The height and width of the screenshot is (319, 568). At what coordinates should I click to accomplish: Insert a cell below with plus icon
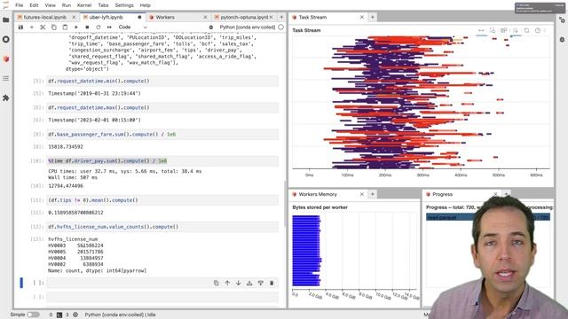(x=32, y=27)
